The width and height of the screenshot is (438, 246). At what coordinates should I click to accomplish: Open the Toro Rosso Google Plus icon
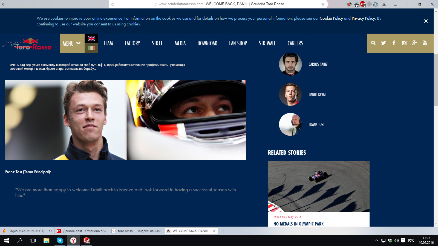pyautogui.click(x=414, y=43)
